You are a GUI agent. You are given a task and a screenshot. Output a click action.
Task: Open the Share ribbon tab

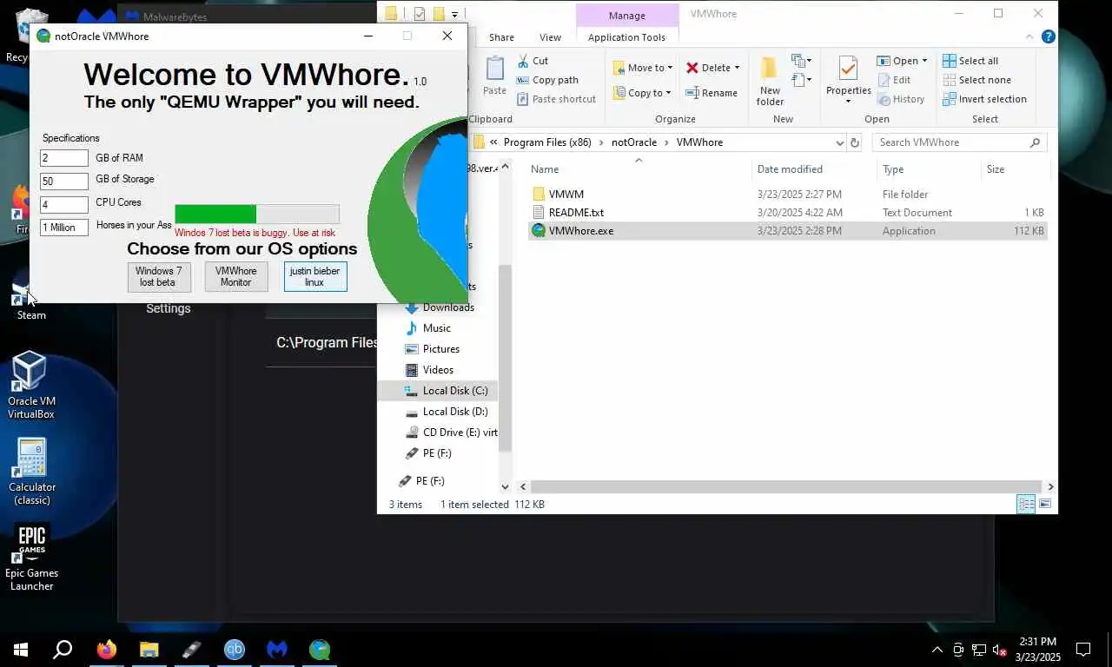click(x=501, y=37)
